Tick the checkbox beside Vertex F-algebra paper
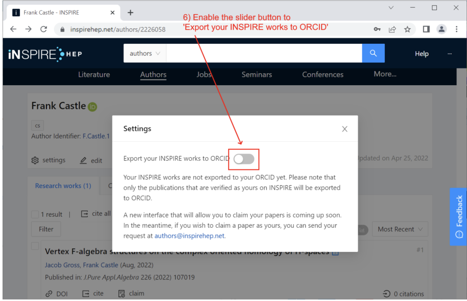 coord(35,246)
